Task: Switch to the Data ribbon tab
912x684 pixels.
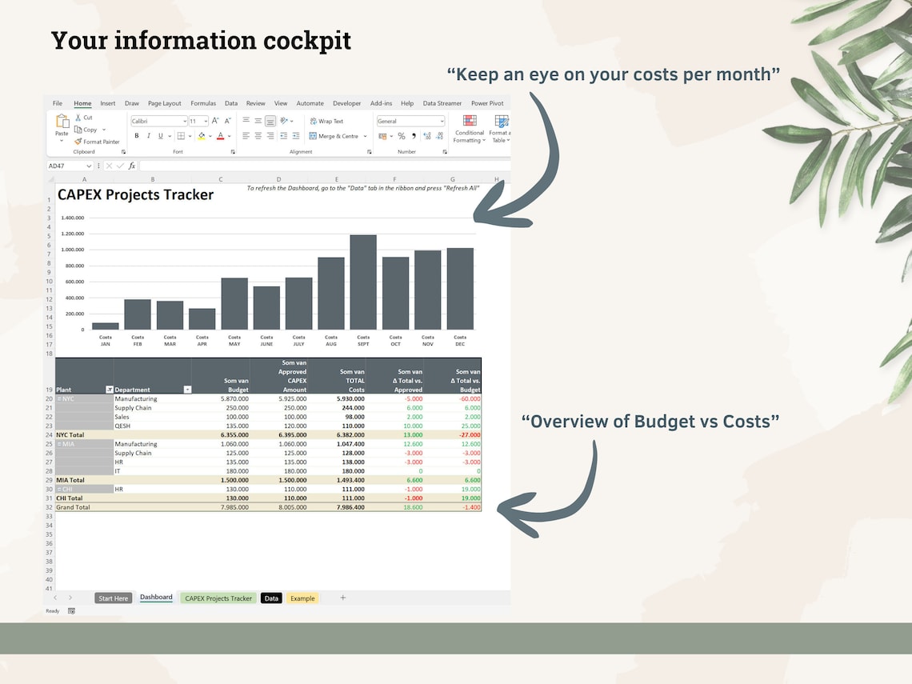Action: coord(230,103)
